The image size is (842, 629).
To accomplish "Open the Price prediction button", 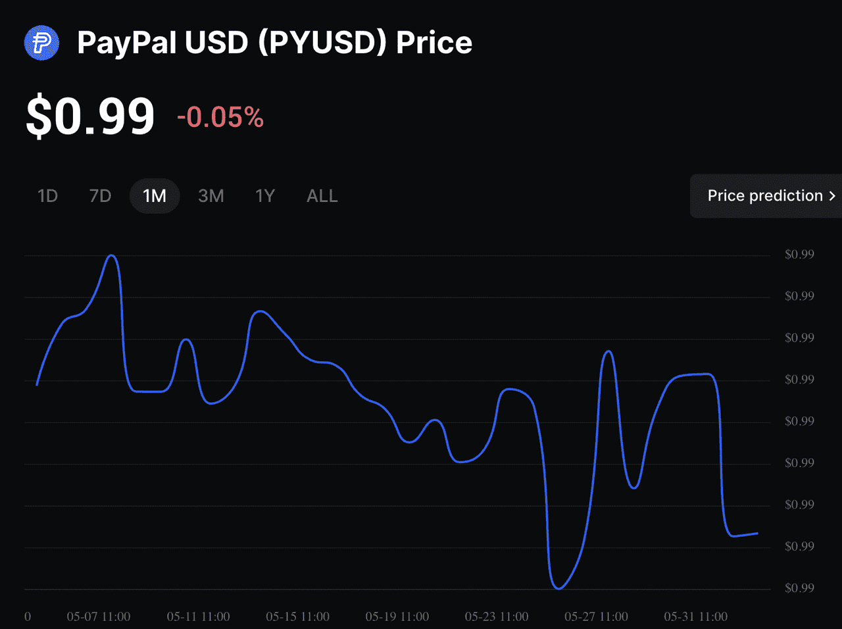I will tap(766, 196).
